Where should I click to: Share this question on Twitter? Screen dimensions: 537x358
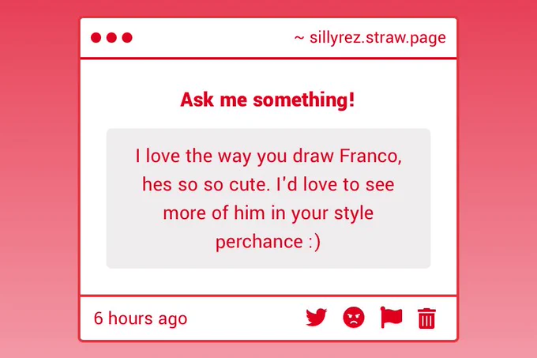click(316, 318)
